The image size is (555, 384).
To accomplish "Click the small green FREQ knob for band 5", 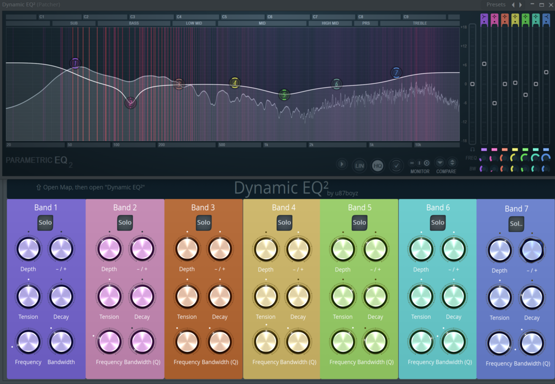I will [525, 158].
